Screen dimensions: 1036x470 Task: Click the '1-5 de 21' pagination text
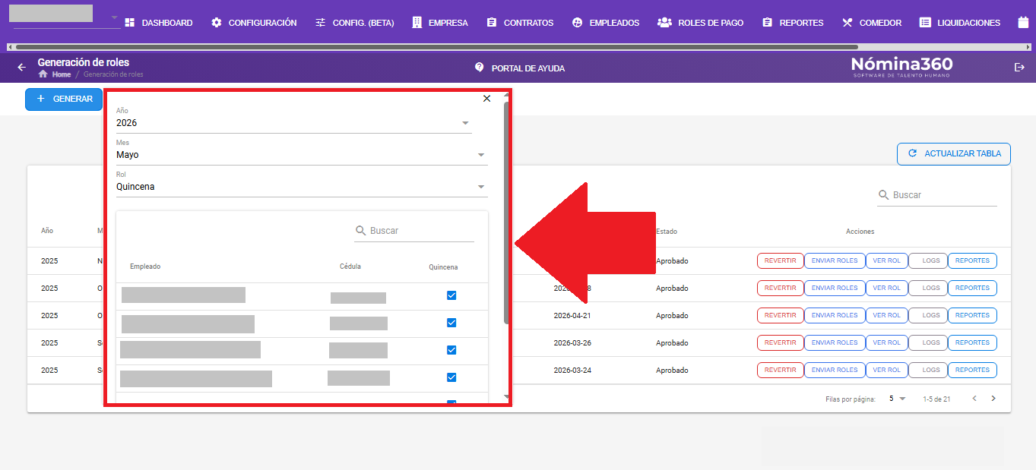pyautogui.click(x=936, y=399)
